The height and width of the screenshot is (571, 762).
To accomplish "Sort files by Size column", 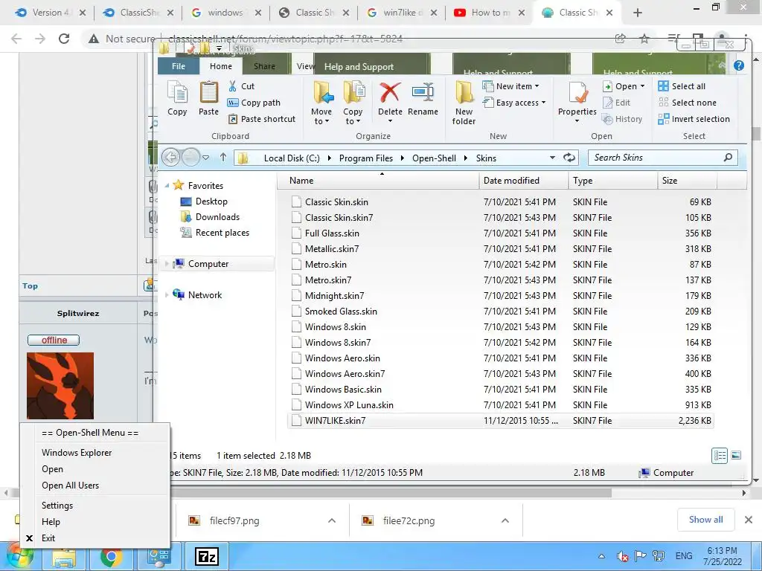I will [x=687, y=181].
